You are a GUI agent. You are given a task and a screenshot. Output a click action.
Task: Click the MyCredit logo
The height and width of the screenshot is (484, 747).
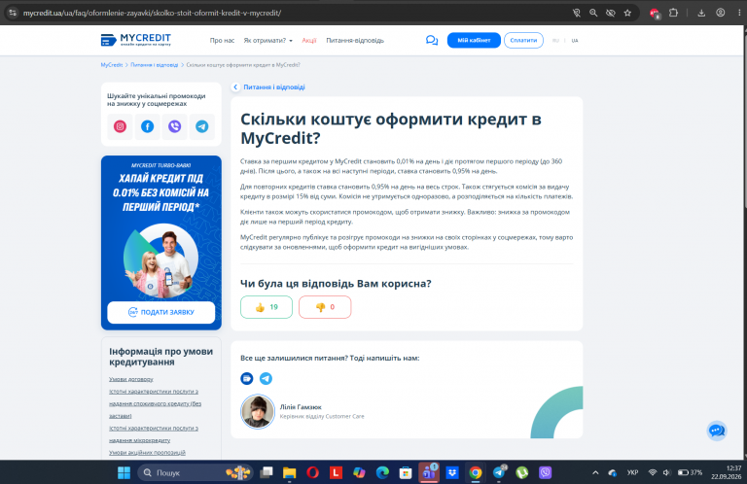136,40
